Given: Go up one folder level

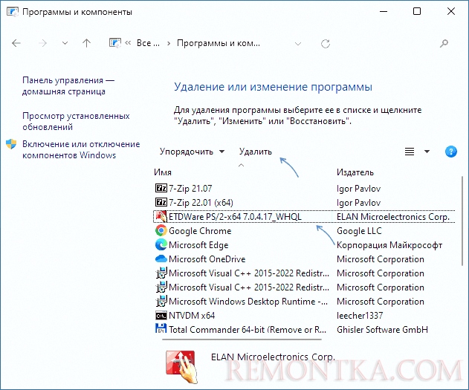Looking at the screenshot, I should pos(86,43).
